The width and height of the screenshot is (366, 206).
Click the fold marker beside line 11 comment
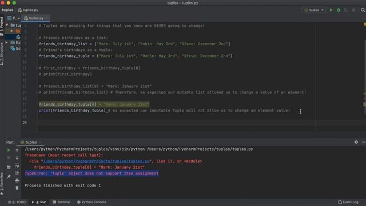(37, 68)
